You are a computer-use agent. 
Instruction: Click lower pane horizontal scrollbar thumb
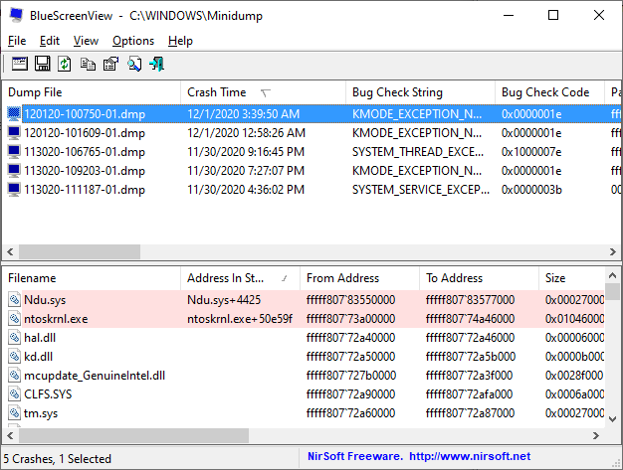coord(133,435)
